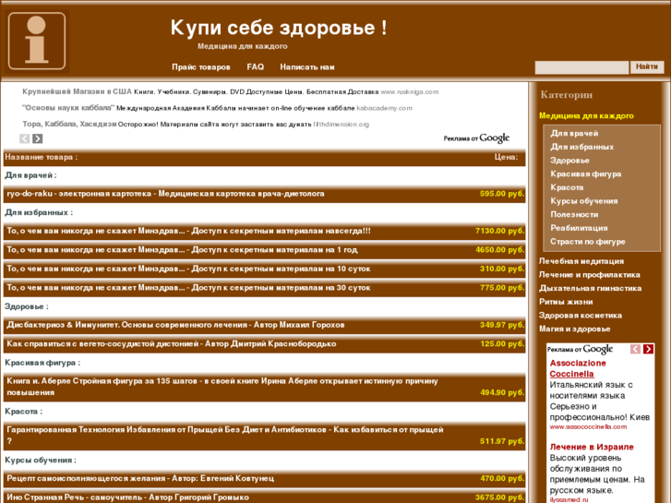Open Дисбактериоз & Иммунитет product link
Image resolution: width=671 pixels, height=503 pixels.
(x=175, y=325)
